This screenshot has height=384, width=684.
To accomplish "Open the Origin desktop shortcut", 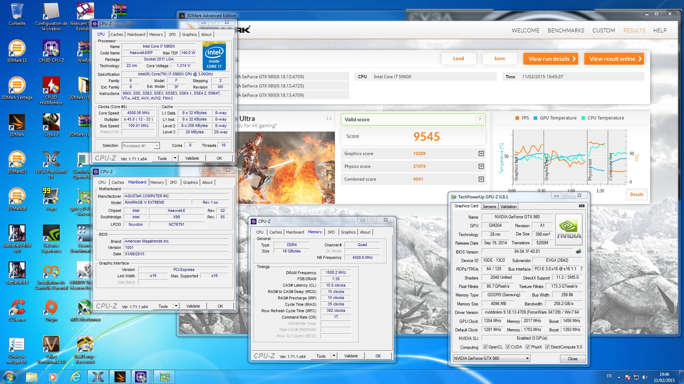I will (x=51, y=310).
